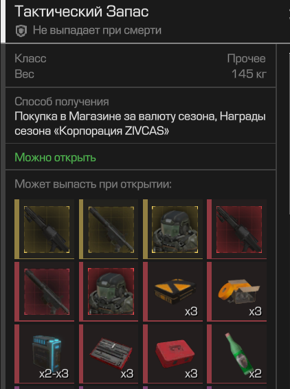Viewport: 290px width, 389px height.
Task: Click the black and orange crate x3
Action: (173, 291)
